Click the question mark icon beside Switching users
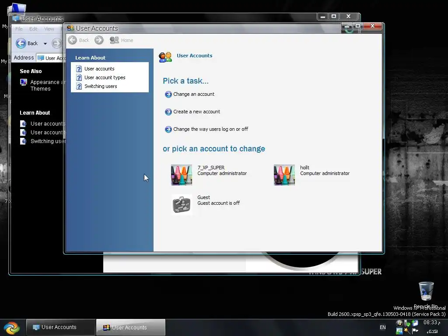The width and height of the screenshot is (448, 336). [79, 86]
